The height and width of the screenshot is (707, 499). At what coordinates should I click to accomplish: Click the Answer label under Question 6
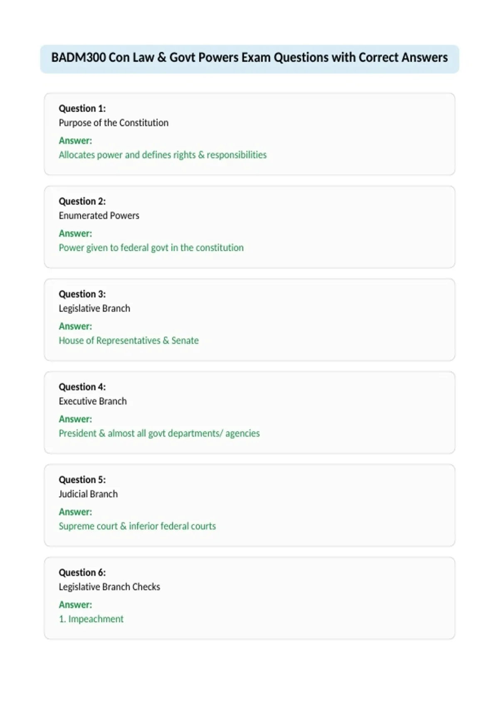point(75,605)
